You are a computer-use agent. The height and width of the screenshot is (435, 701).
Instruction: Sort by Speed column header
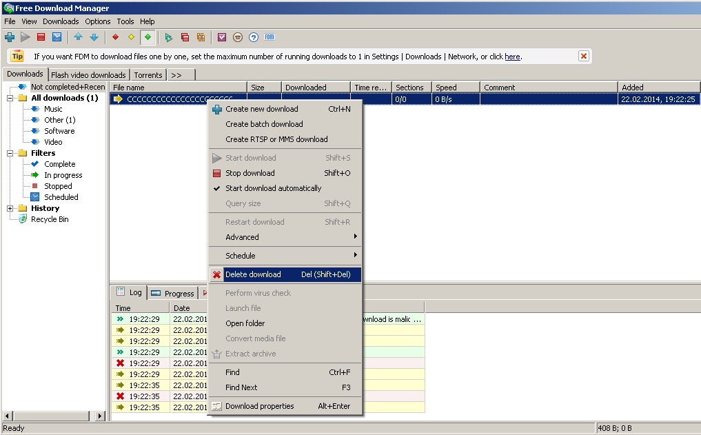[456, 87]
